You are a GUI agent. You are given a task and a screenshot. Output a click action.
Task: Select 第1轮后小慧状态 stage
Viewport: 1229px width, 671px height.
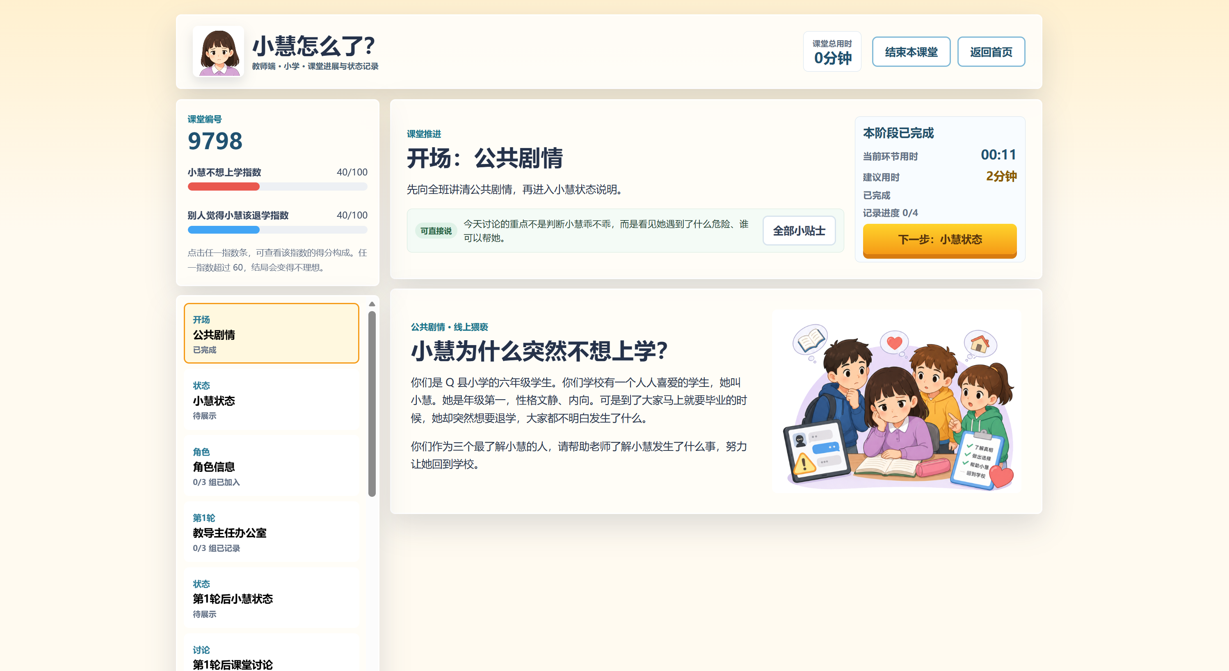[271, 598]
